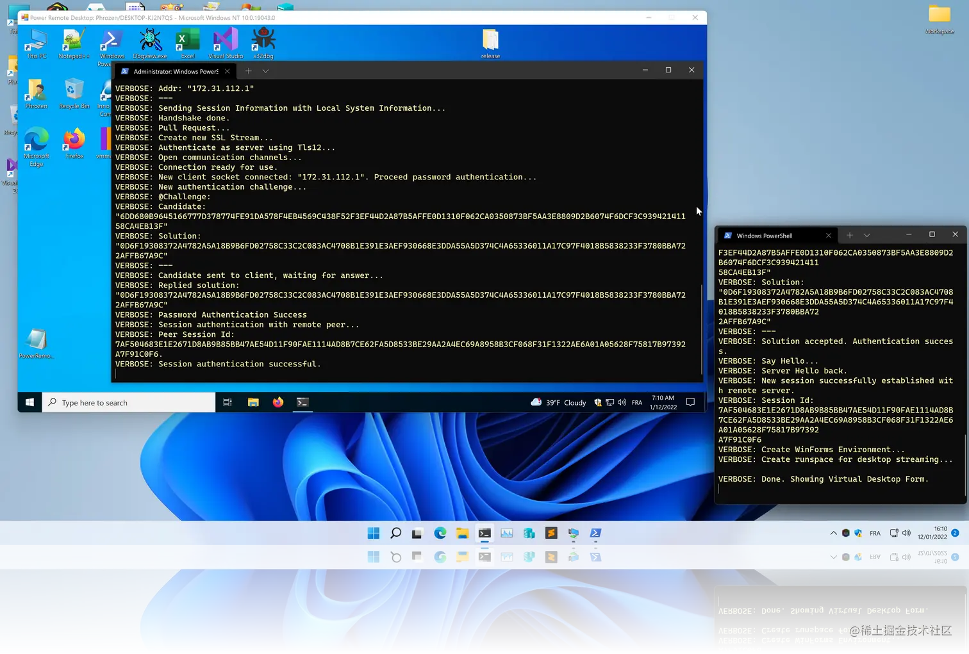The width and height of the screenshot is (969, 654).
Task: Open File Explorer in the remote taskbar
Action: [253, 402]
